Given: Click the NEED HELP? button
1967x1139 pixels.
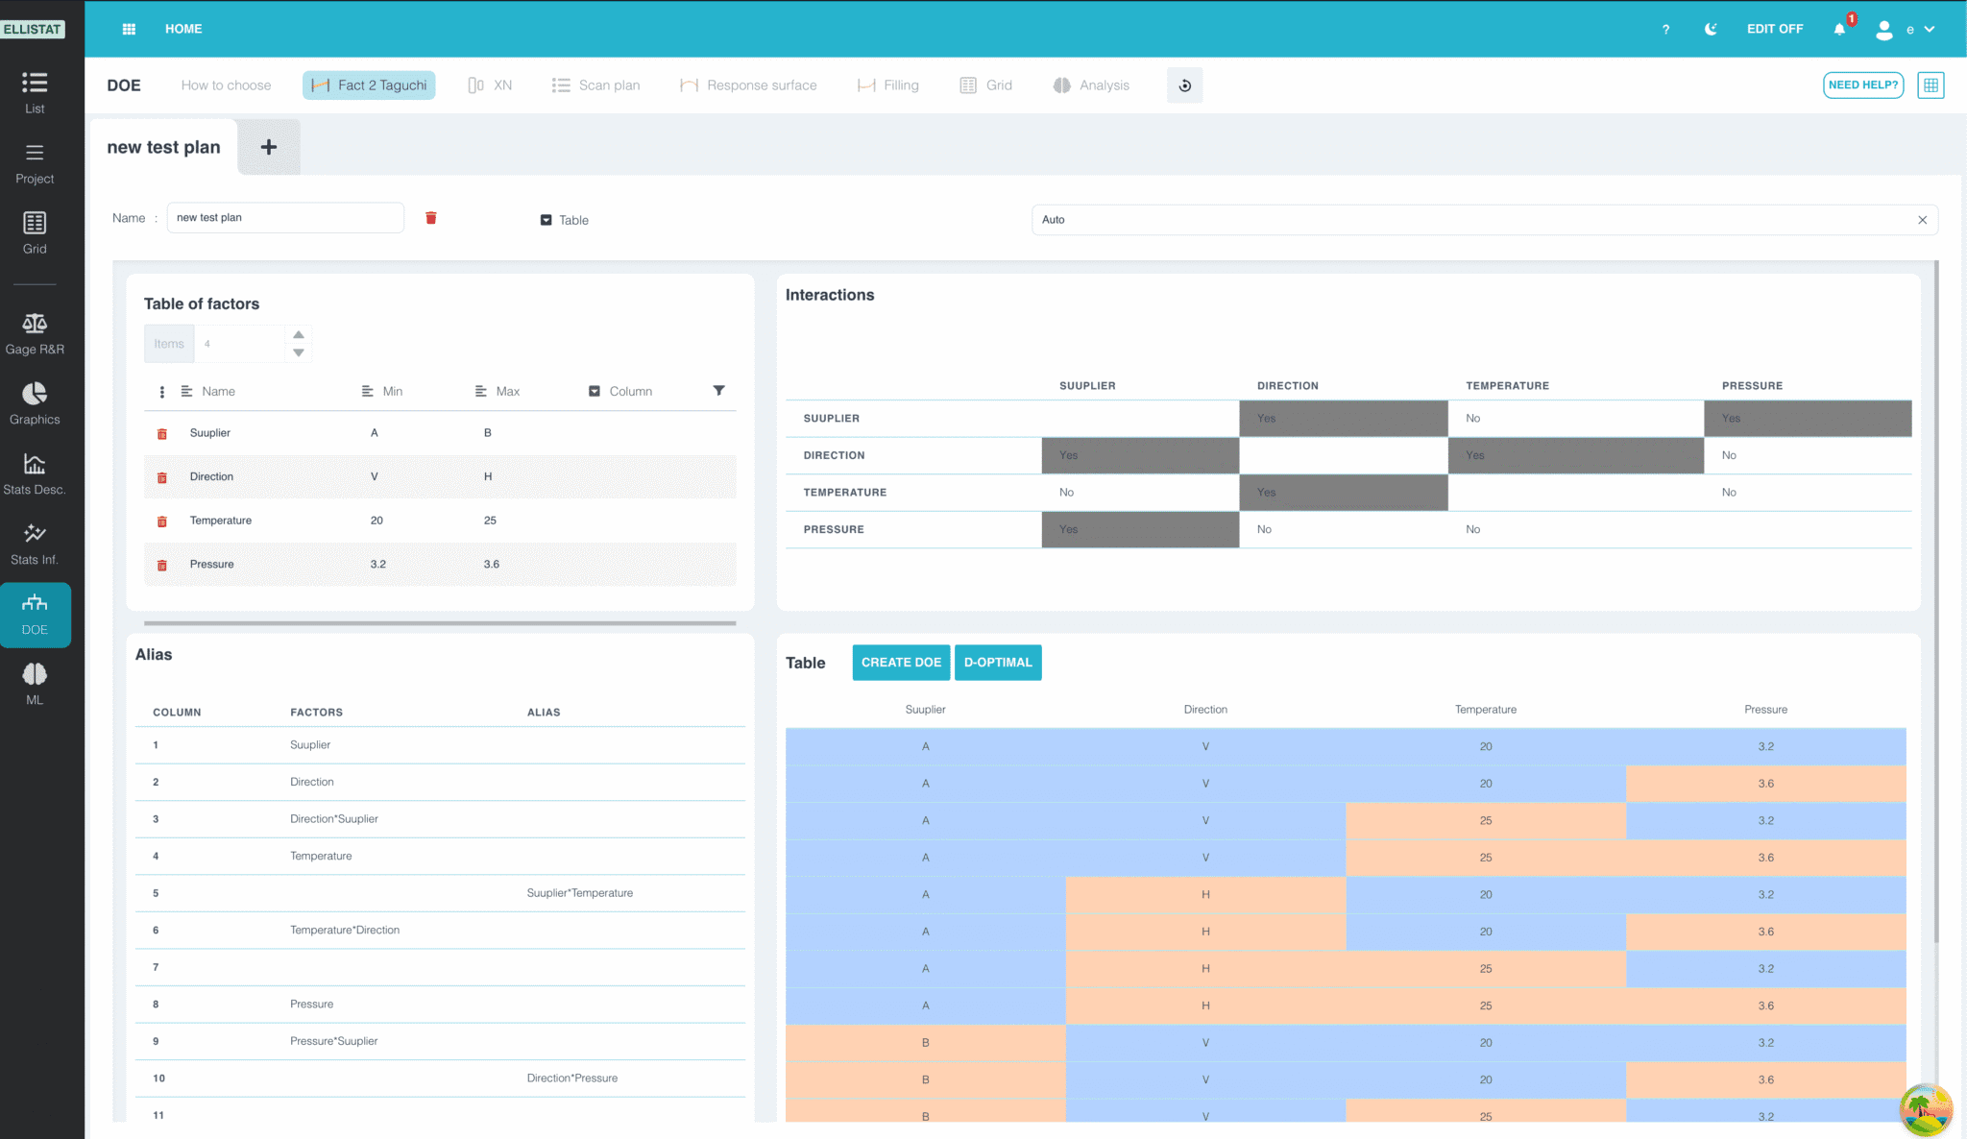Looking at the screenshot, I should pyautogui.click(x=1863, y=85).
